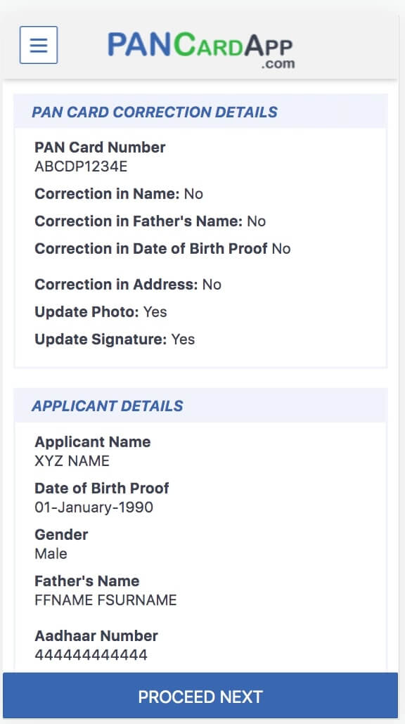
Task: Click the .com text in the logo
Action: pos(282,63)
